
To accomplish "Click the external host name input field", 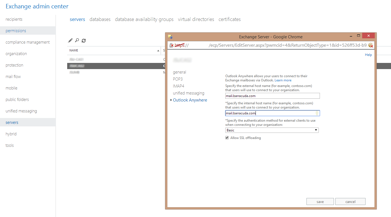I will tap(272, 96).
